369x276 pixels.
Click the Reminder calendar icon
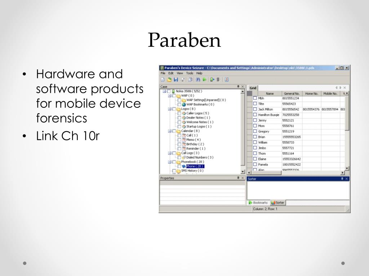[184, 148]
